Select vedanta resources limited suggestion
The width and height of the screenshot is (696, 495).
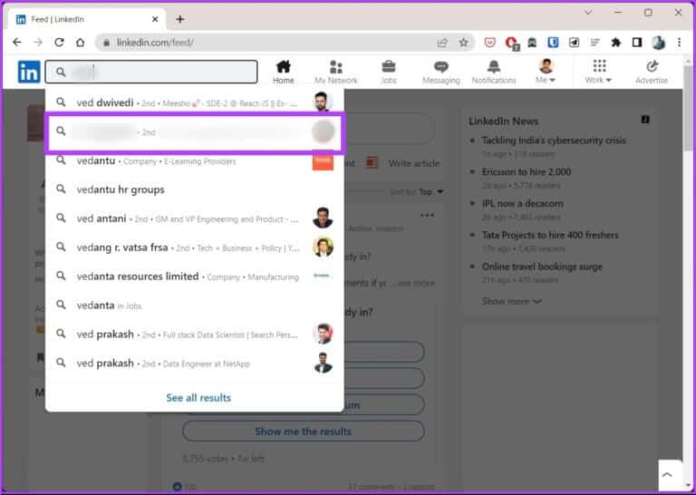[195, 277]
